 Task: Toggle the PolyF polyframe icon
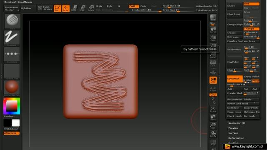coord(213,142)
